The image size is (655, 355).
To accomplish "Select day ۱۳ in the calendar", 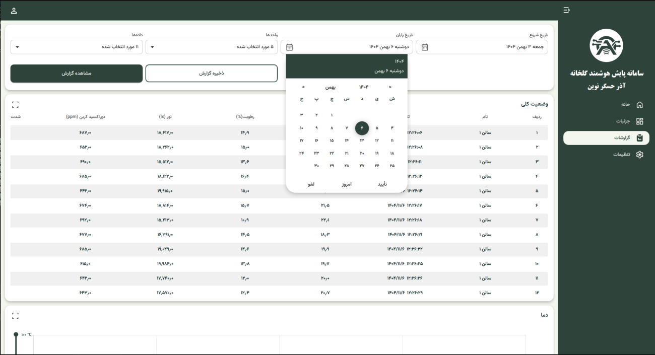I will (x=362, y=140).
